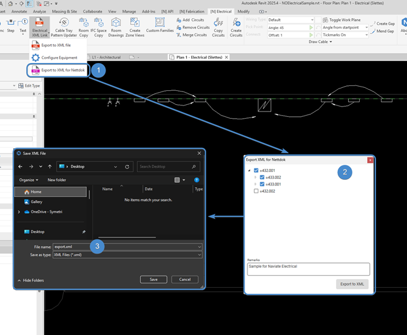Switch to the [N] Fabrication ribbon tab
407x335 pixels.
(192, 12)
